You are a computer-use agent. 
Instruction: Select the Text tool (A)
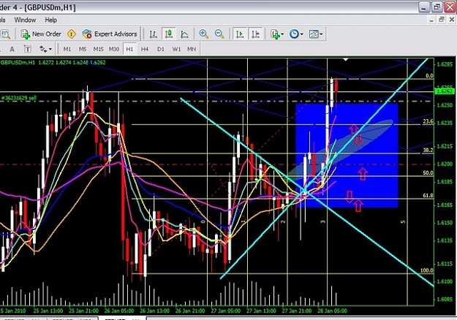pos(12,49)
